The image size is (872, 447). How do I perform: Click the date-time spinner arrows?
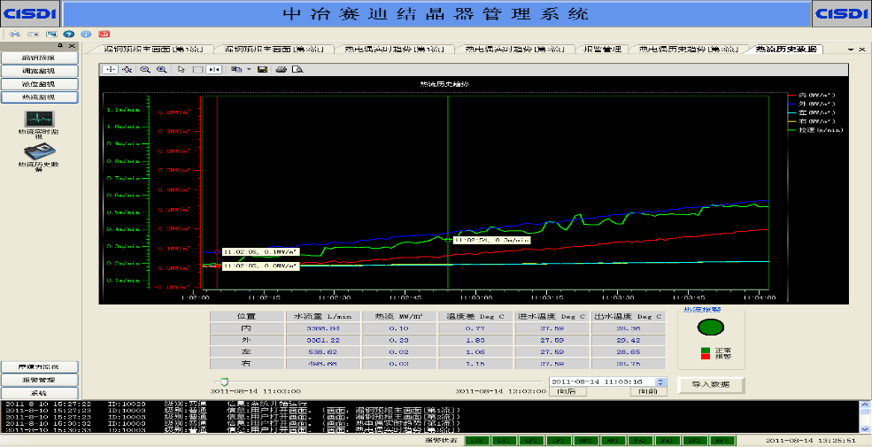click(x=660, y=382)
